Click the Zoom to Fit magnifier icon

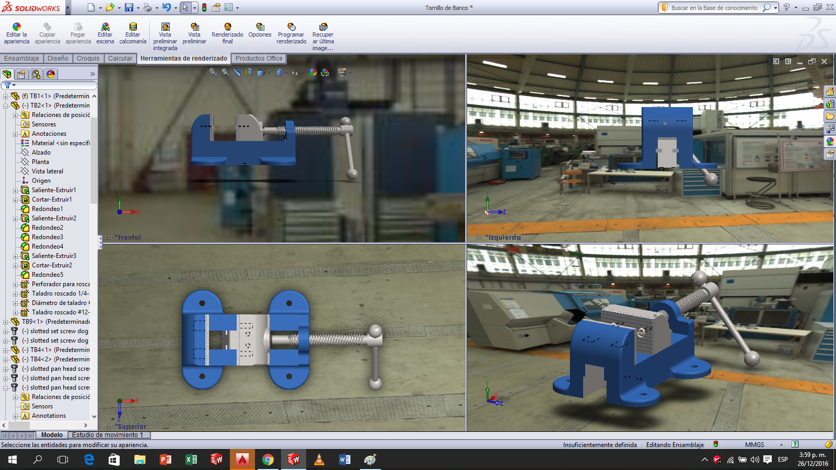tap(213, 72)
